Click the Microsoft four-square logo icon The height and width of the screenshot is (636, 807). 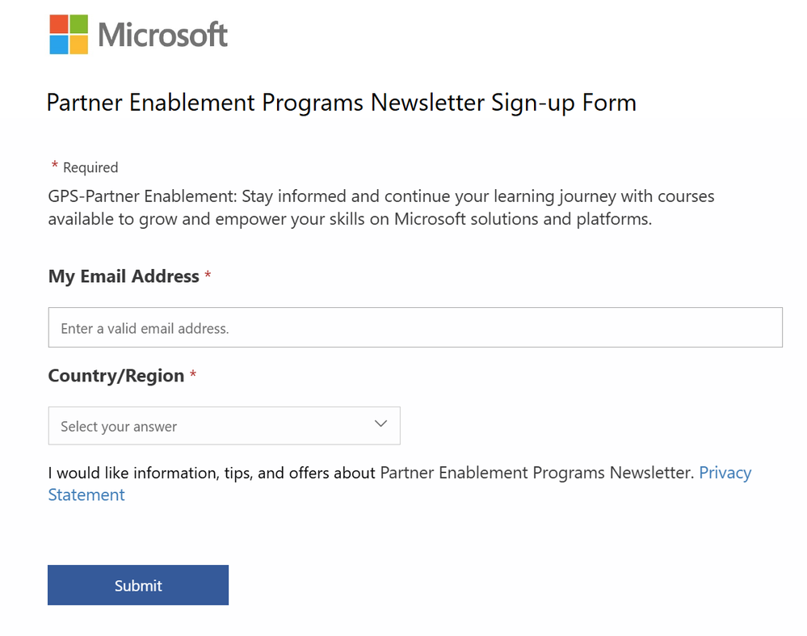click(69, 35)
